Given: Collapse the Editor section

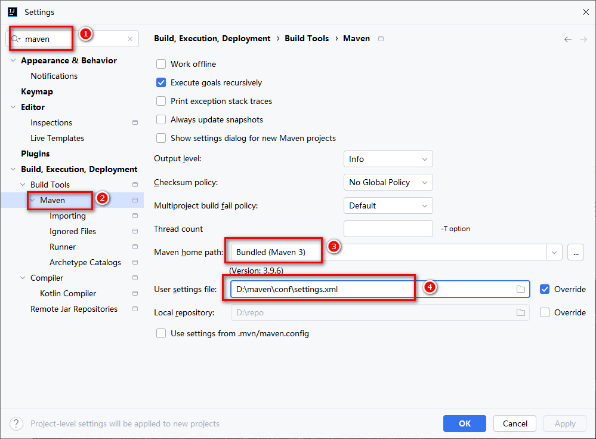Looking at the screenshot, I should pos(13,107).
